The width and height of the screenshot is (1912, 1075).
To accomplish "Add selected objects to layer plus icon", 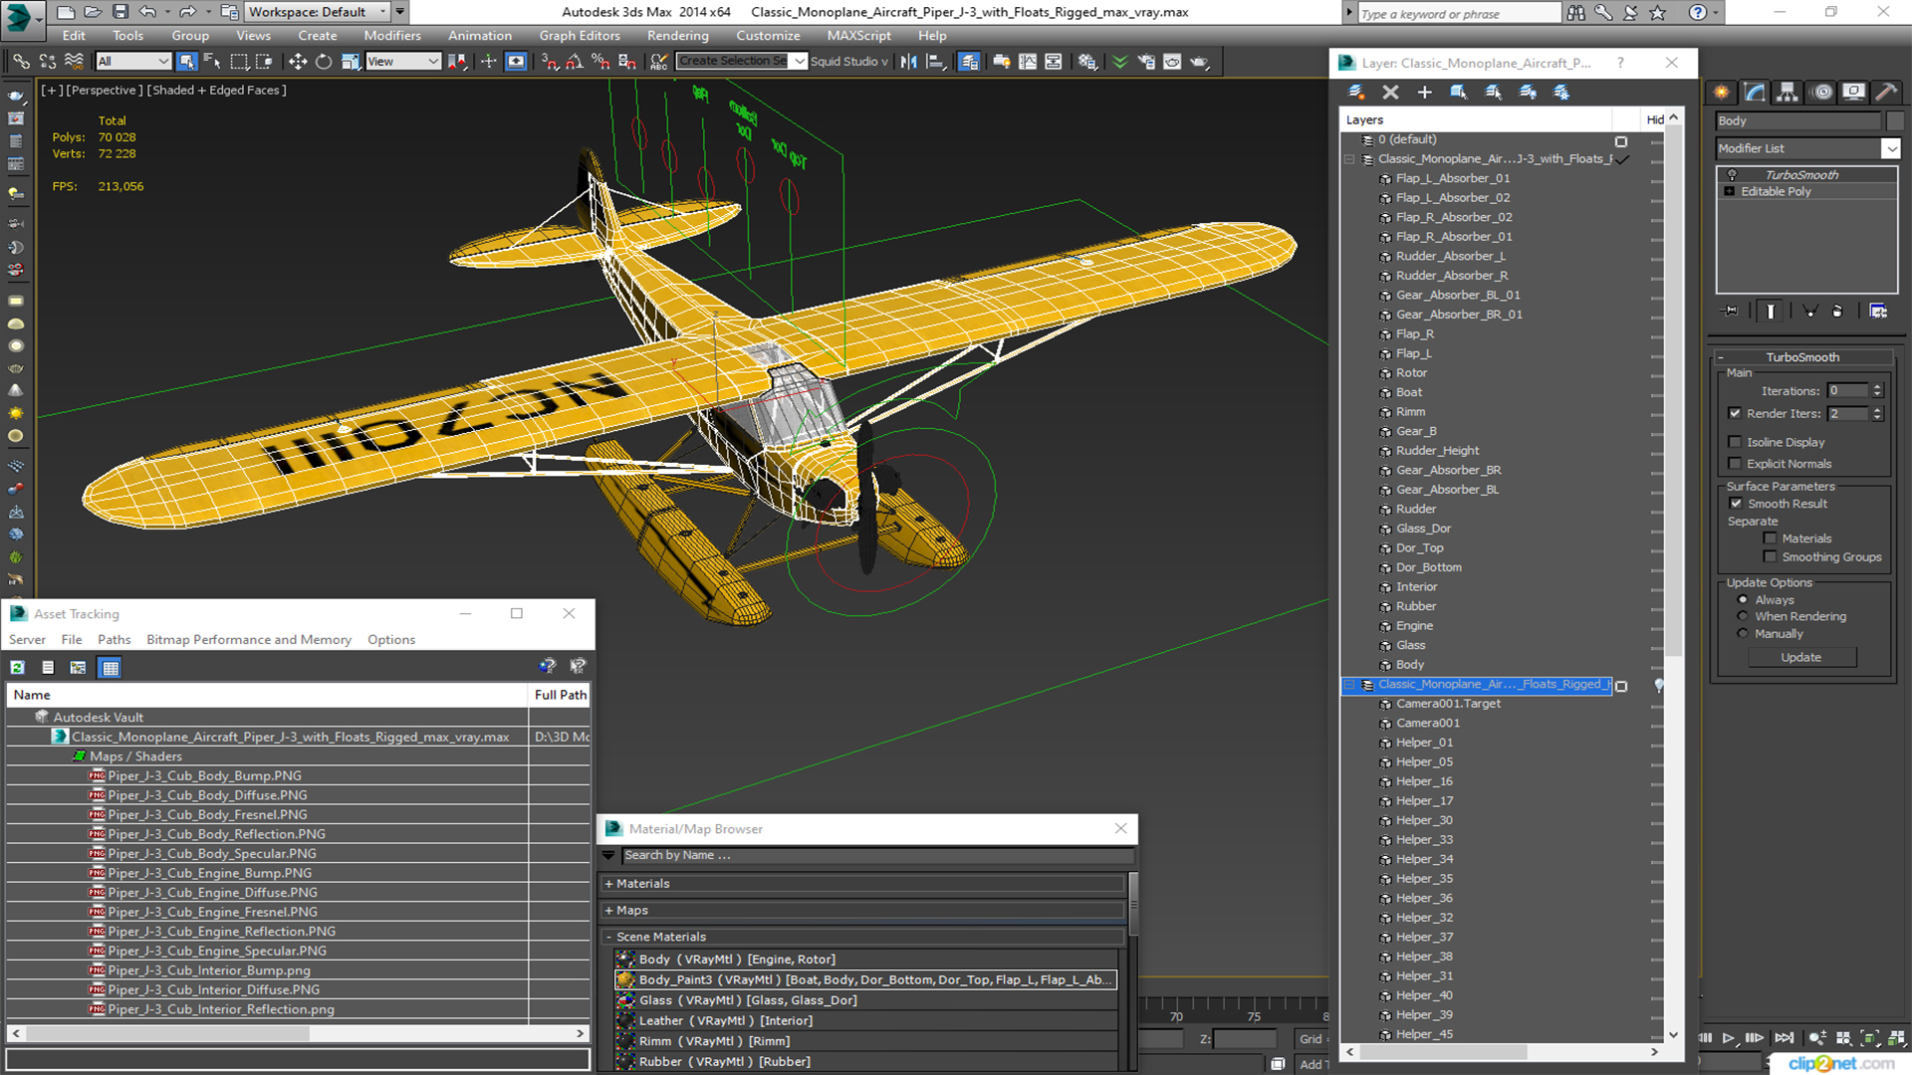I will click(x=1424, y=93).
